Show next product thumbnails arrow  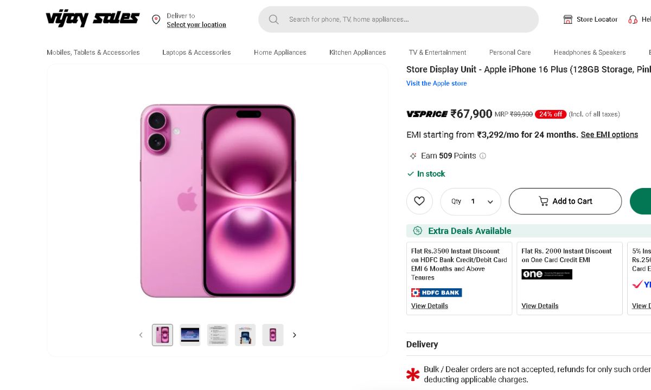click(295, 335)
